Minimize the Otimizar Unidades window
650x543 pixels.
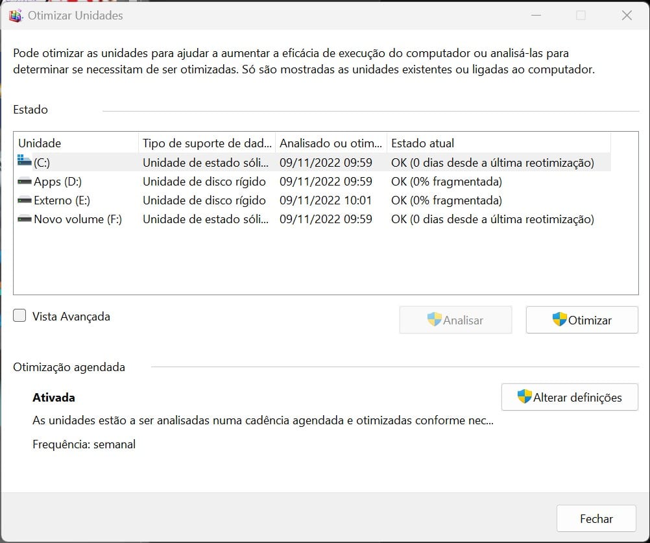pos(536,16)
